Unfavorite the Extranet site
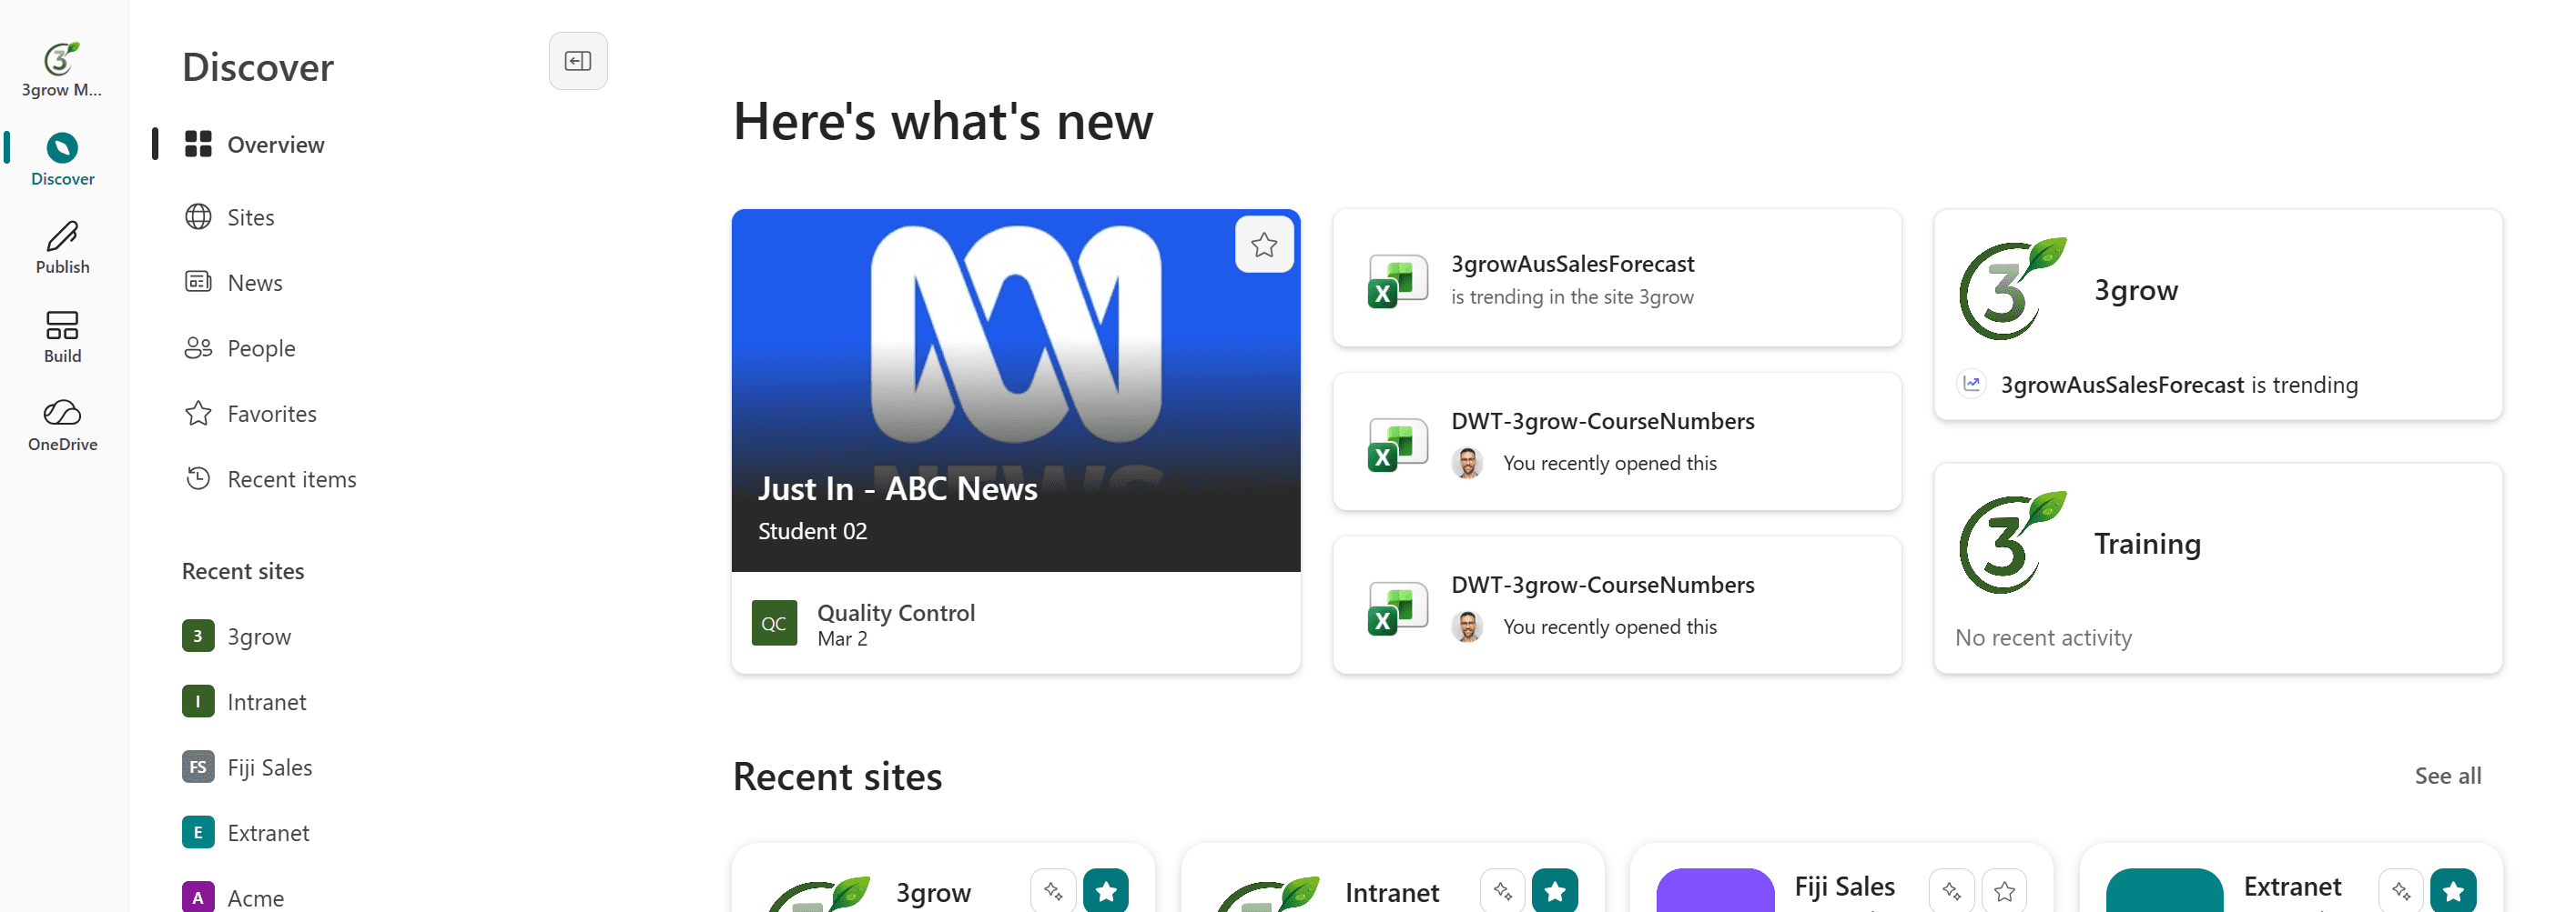 point(2452,890)
